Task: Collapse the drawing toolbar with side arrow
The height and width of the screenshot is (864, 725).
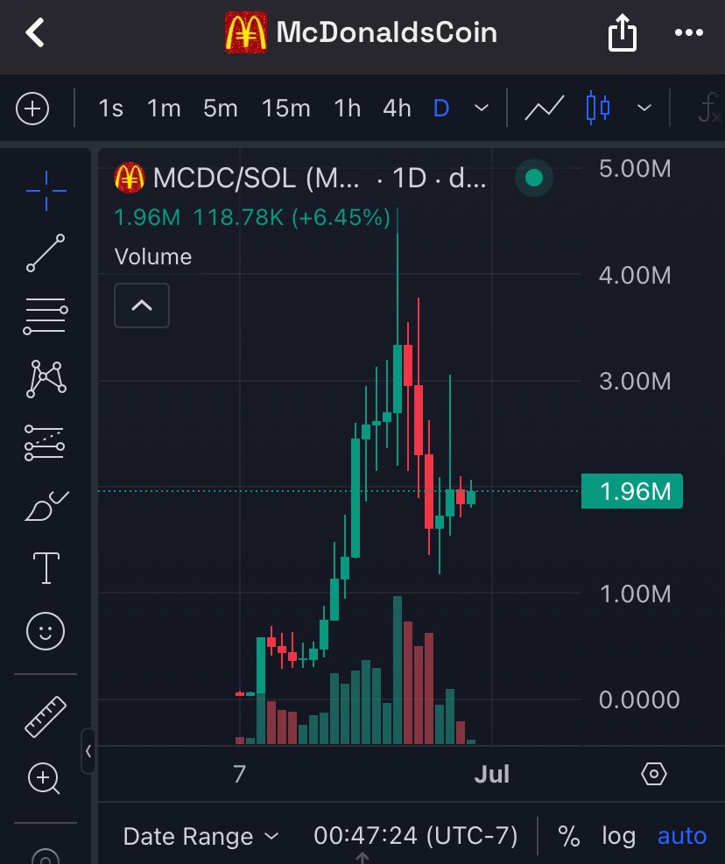Action: [88, 751]
